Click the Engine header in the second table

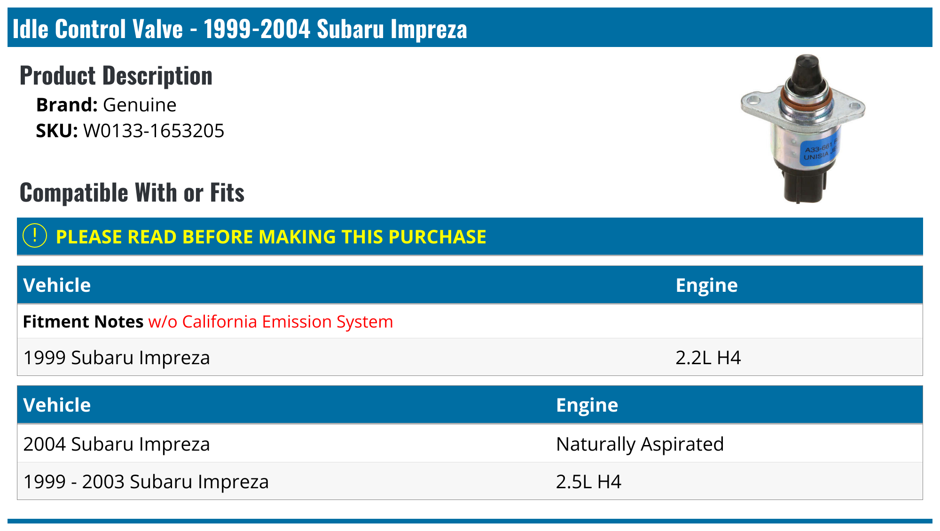coord(587,405)
